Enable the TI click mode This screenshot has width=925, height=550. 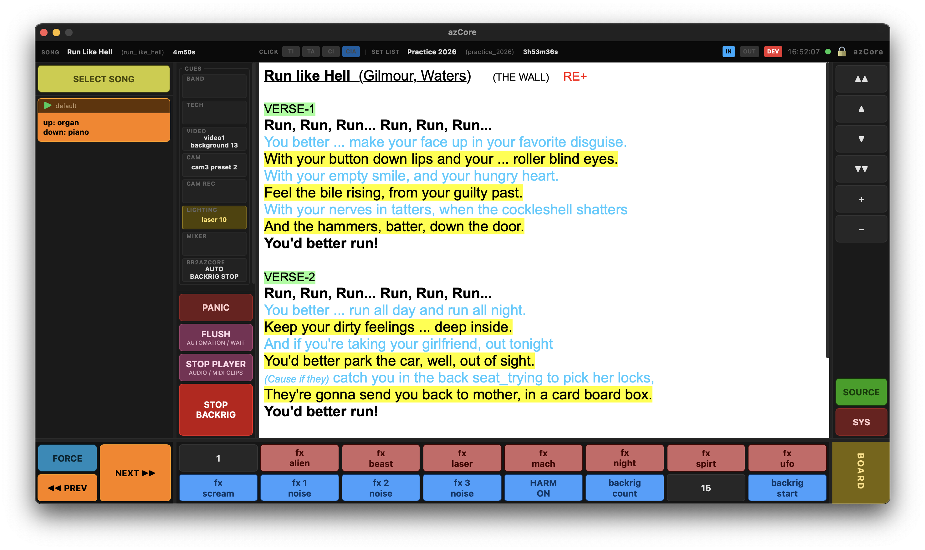(x=291, y=52)
